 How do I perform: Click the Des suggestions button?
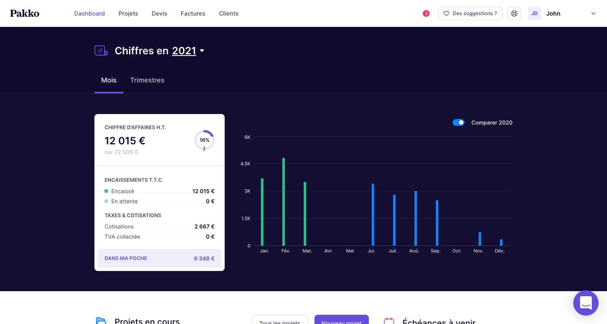pos(470,13)
